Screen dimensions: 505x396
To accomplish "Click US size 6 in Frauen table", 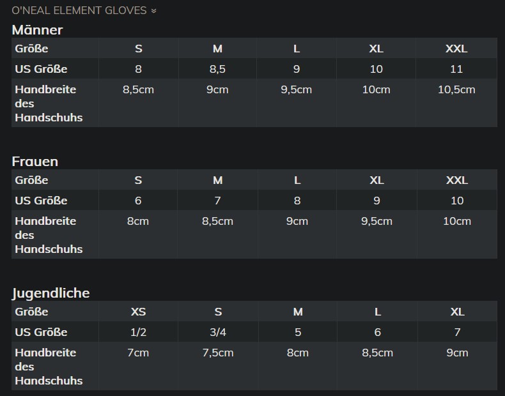I will point(138,201).
